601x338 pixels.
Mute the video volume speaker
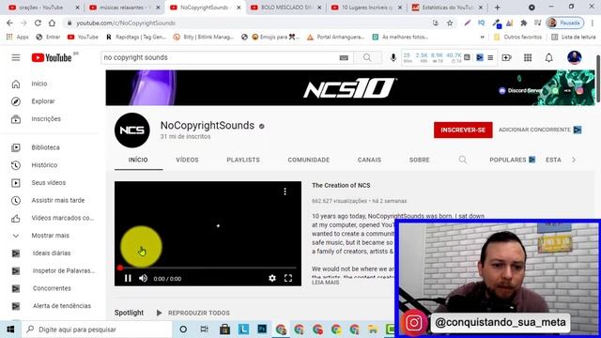click(144, 278)
